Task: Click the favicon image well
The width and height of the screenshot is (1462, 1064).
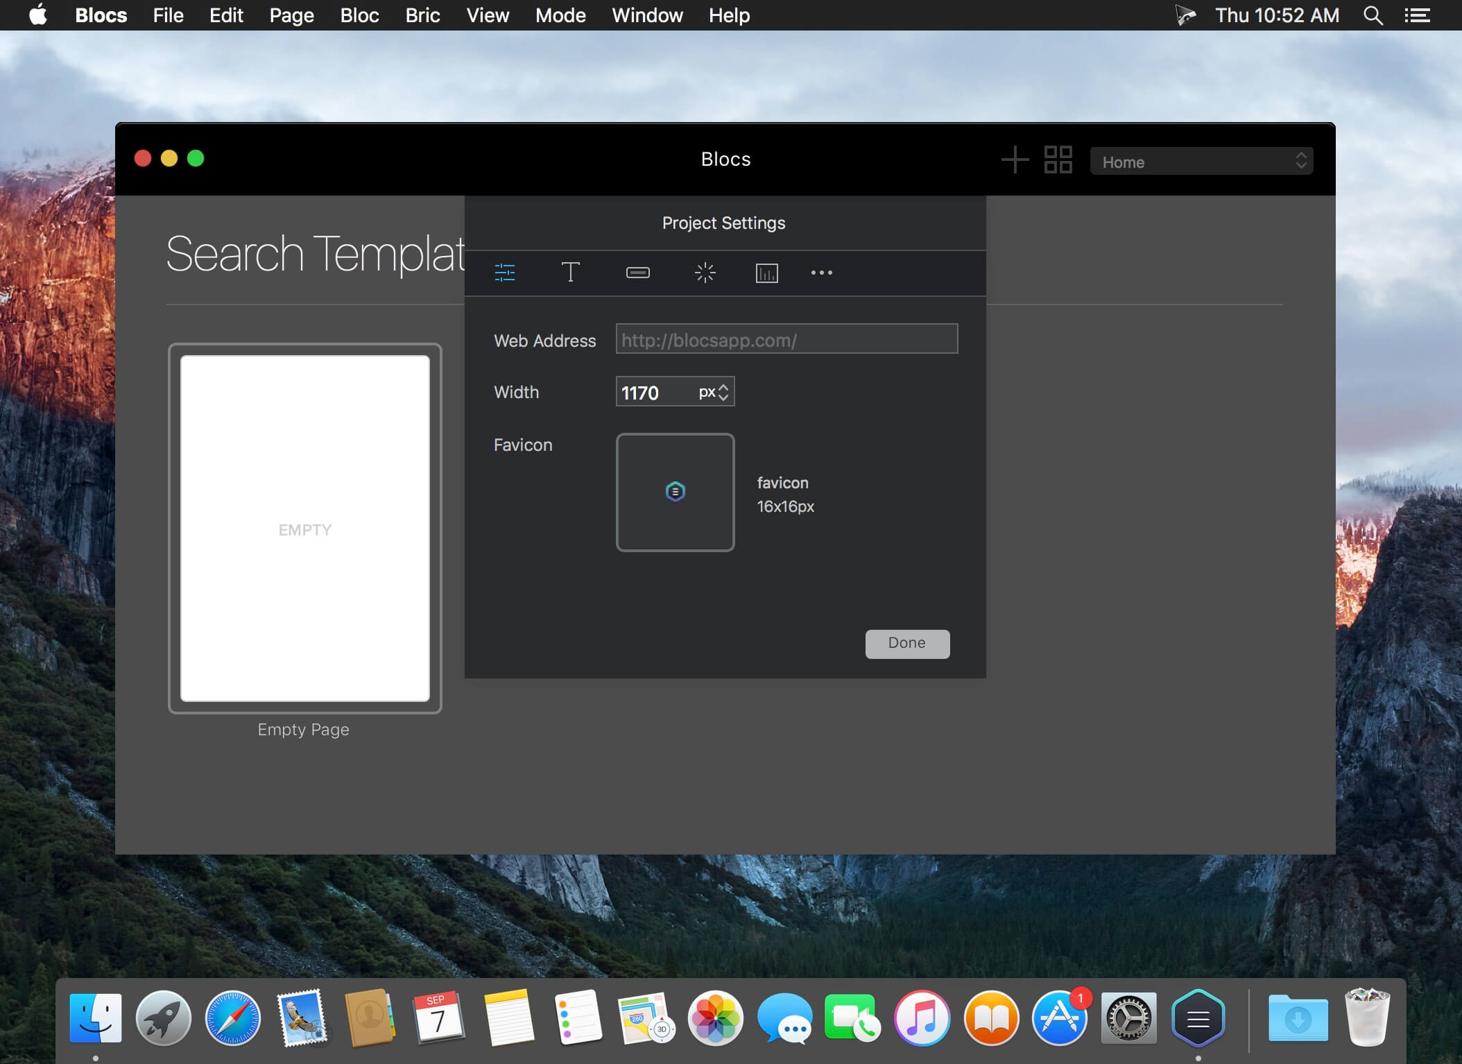Action: pos(675,492)
